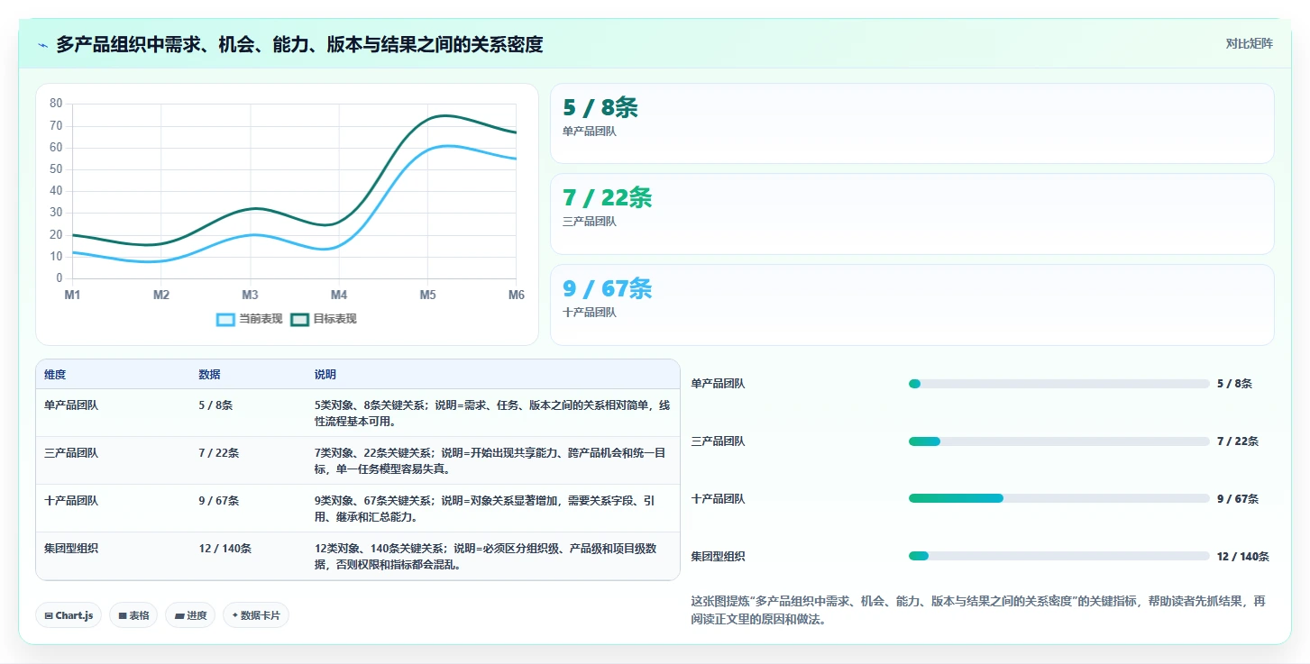The image size is (1310, 664).
Task: Click the chart title heading text
Action: tap(300, 44)
